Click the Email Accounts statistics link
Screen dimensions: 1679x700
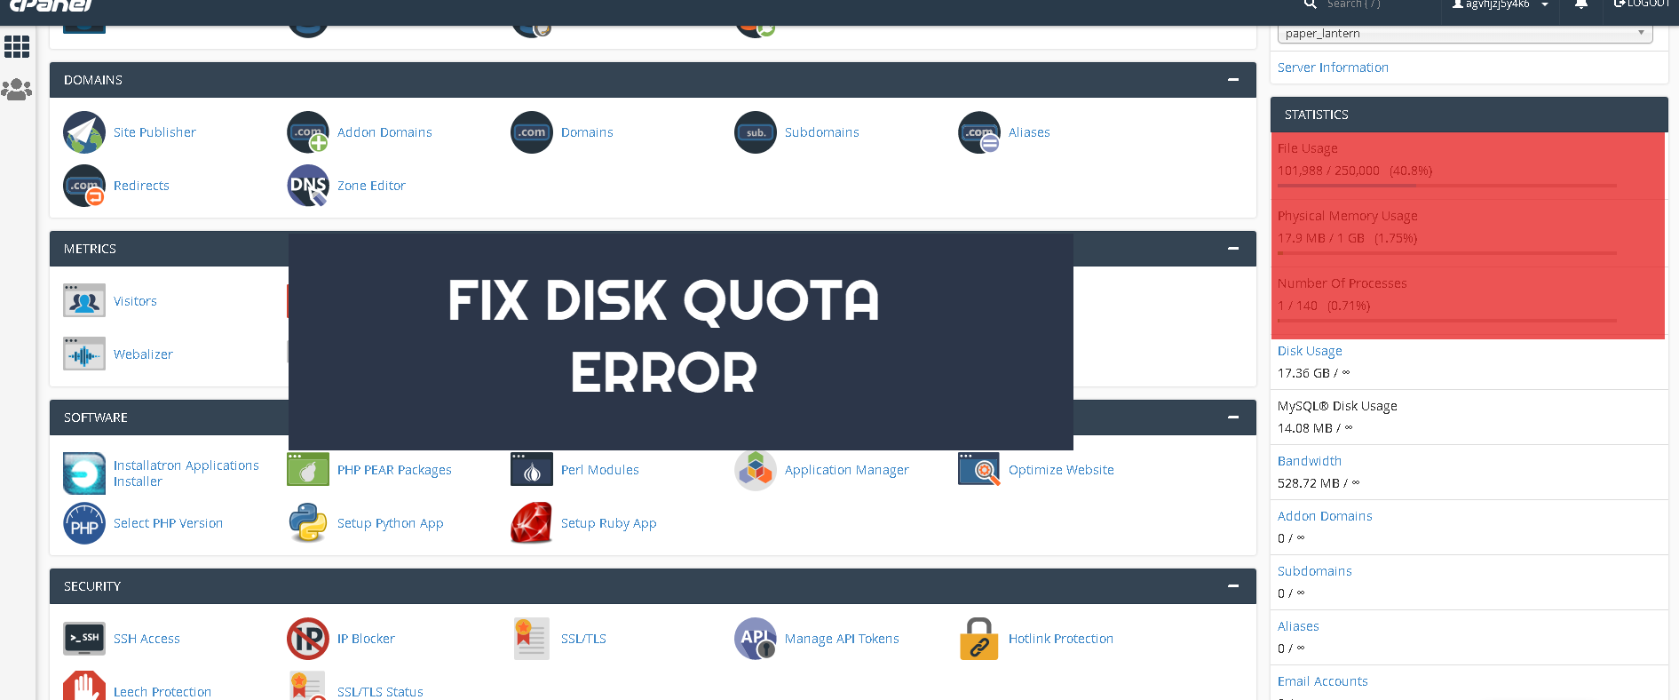(1323, 681)
